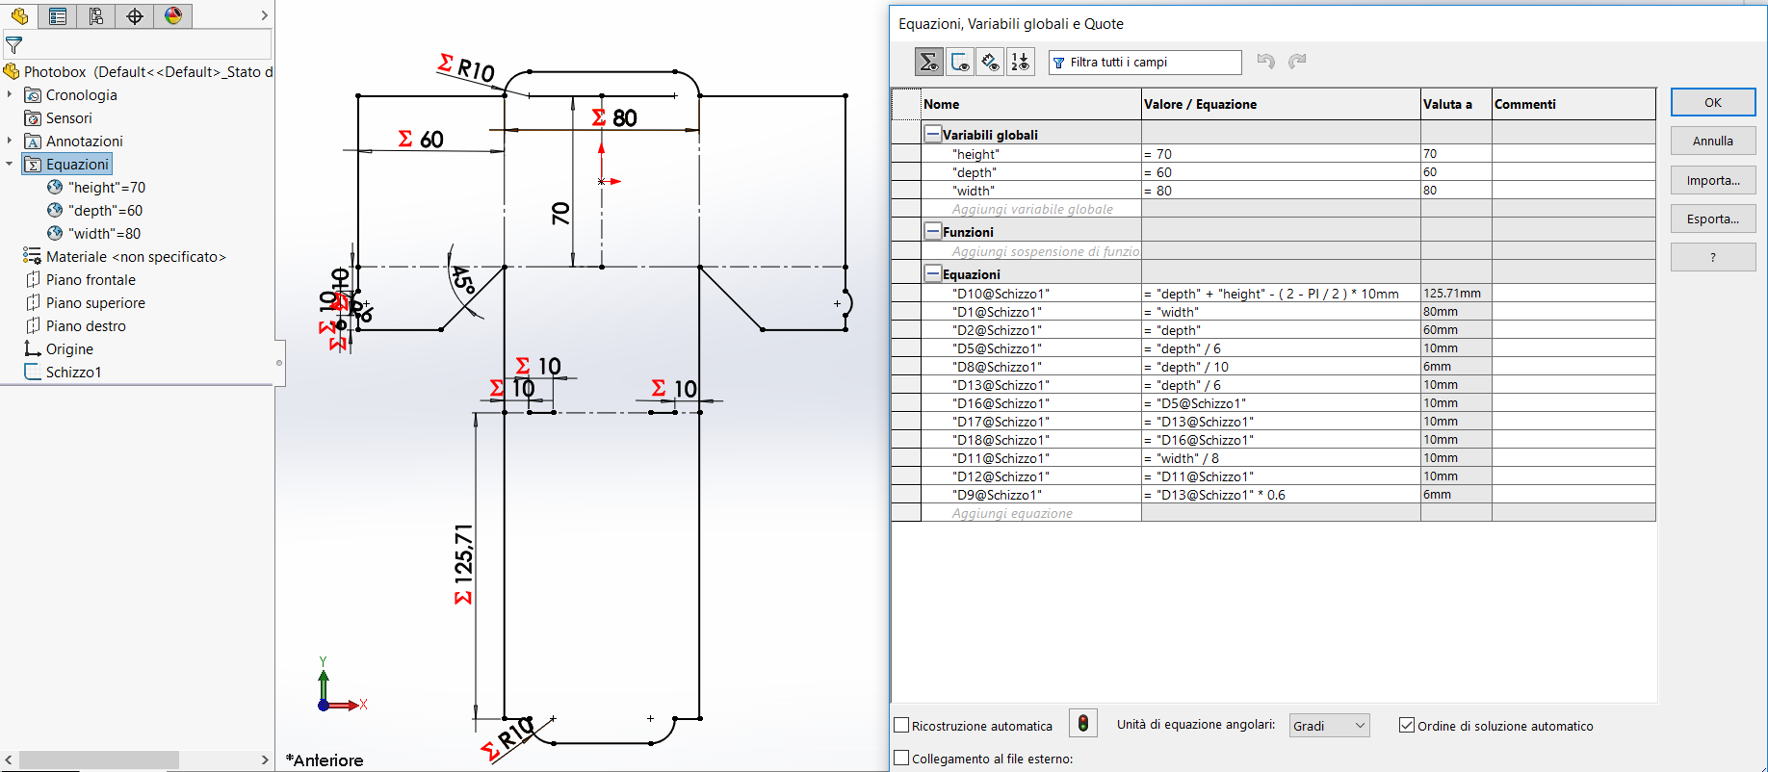
Task: Select the Annotazioni icon
Action: (x=33, y=141)
